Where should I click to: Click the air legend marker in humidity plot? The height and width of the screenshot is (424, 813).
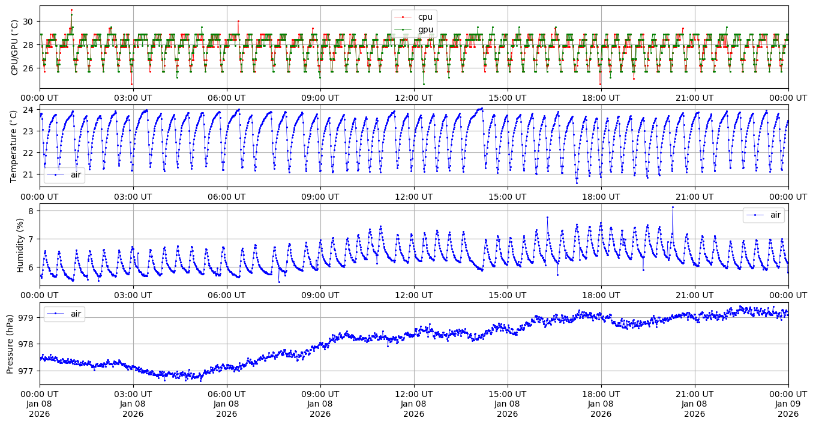click(755, 215)
